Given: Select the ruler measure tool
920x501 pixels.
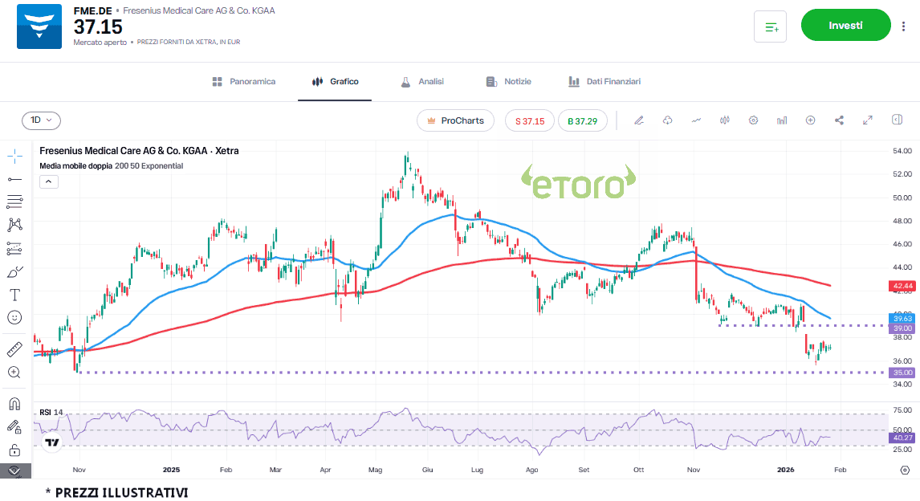Looking at the screenshot, I should pos(14,349).
